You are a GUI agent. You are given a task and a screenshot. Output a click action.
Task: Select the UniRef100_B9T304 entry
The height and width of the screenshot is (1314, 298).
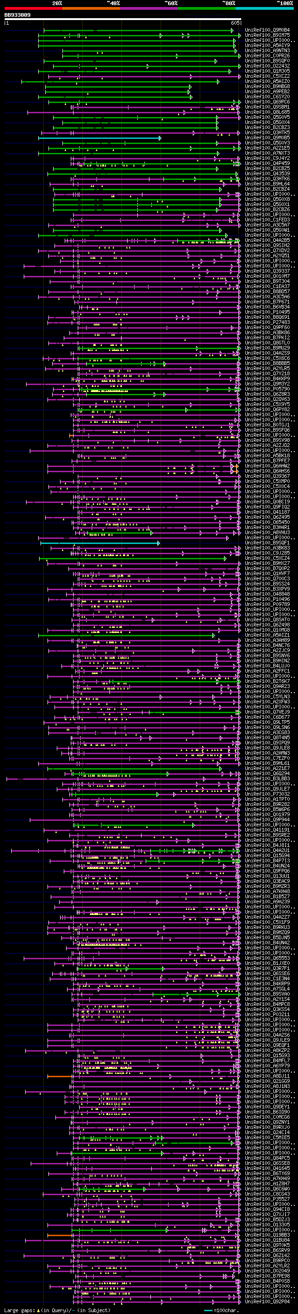[x=267, y=281]
